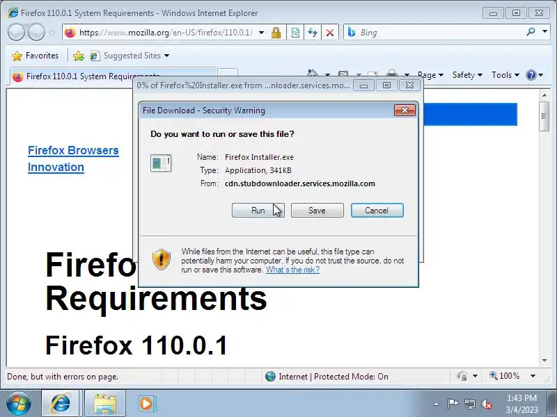Viewport: 557px width, 417px height.
Task: Expand the Print dropdown arrow
Action: click(407, 75)
